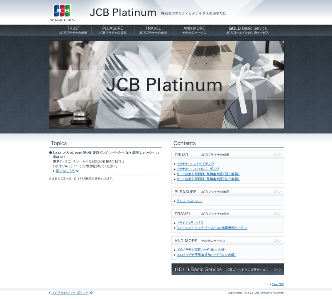Viewport: 332px width, 299px height.
Task: Open the グルメ・ベネフィット link
Action: (190, 201)
